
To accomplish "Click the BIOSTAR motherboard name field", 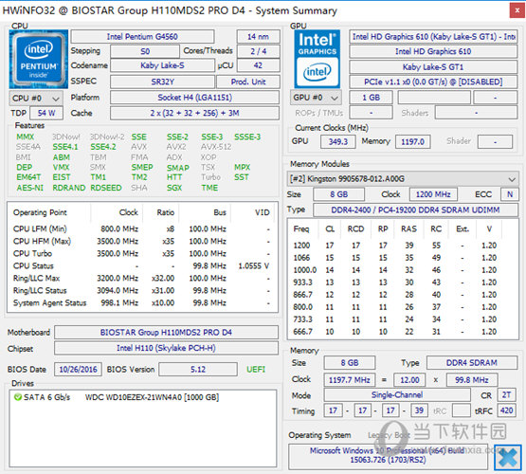I will click(x=166, y=333).
